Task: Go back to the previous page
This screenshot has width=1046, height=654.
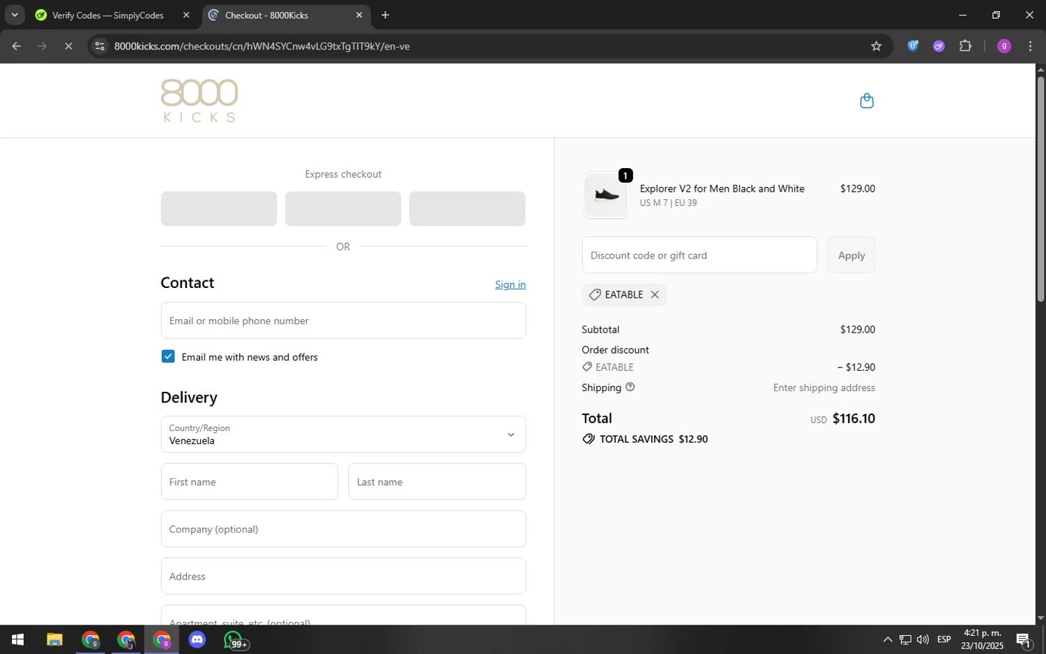Action: click(17, 46)
